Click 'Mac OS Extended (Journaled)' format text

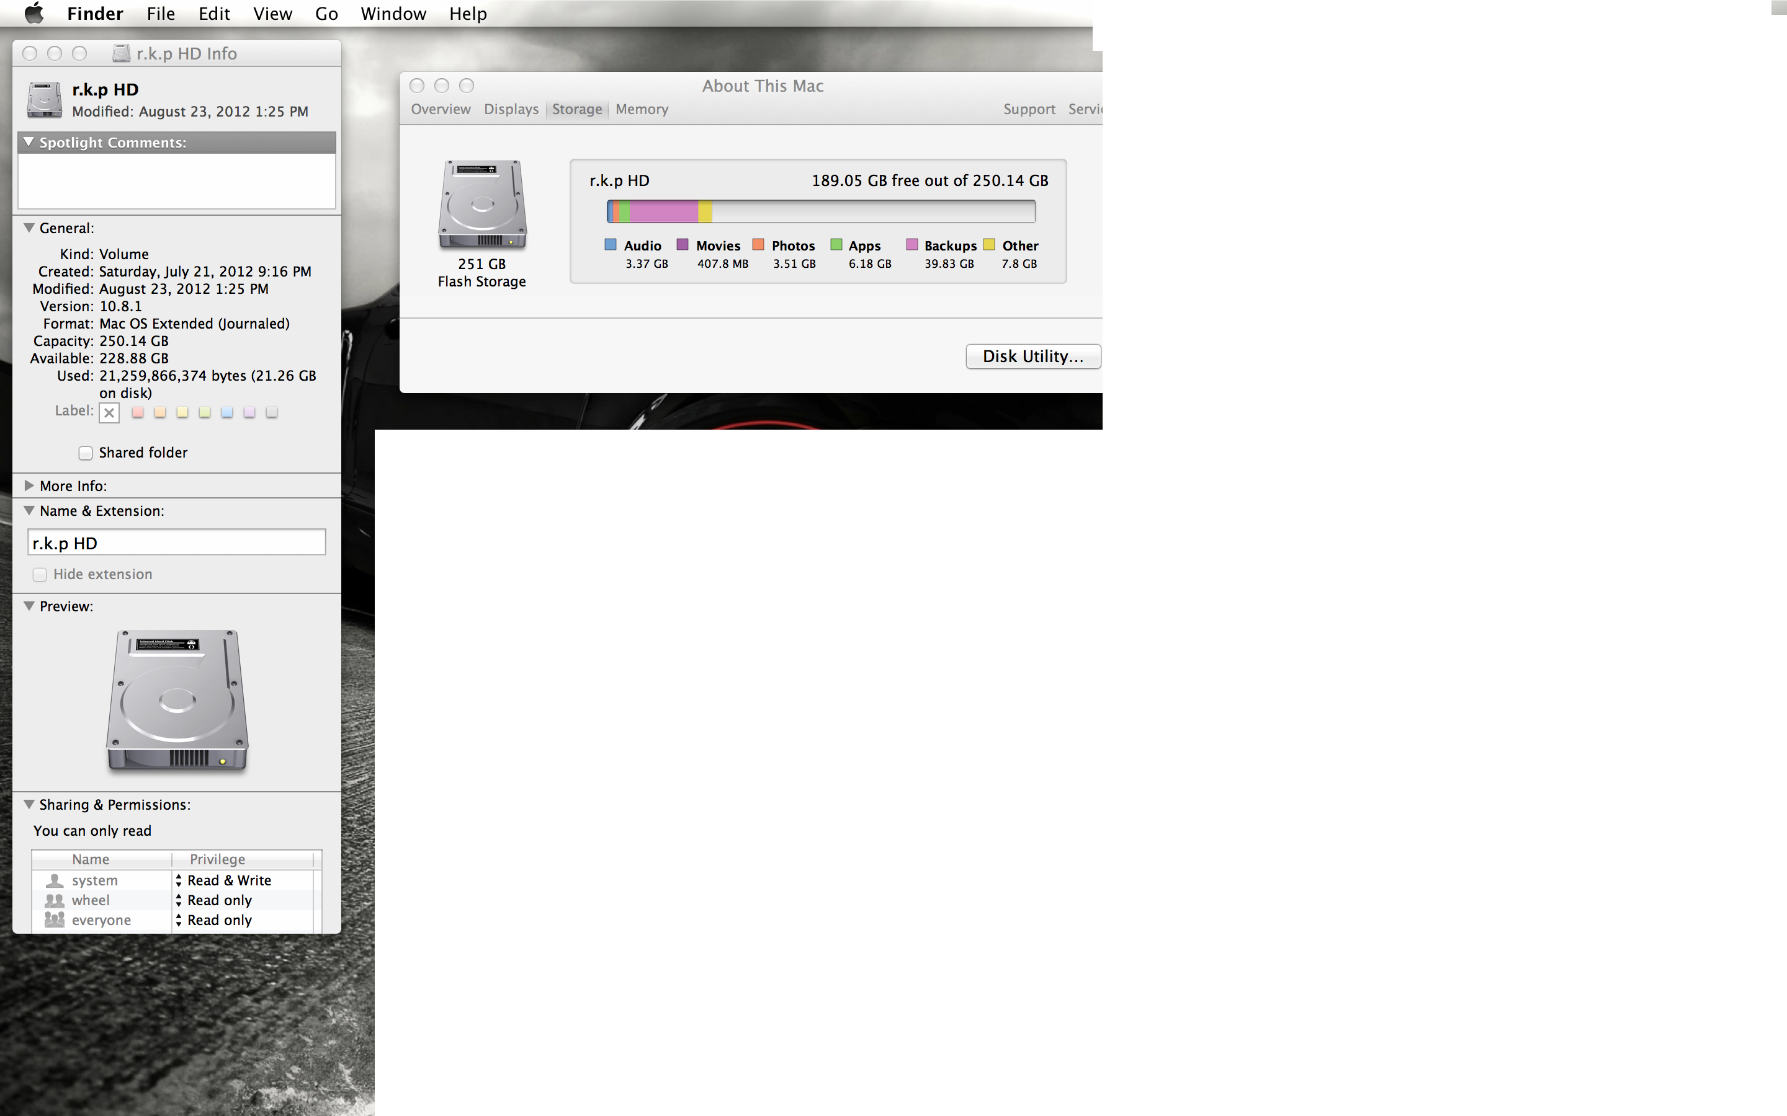pyautogui.click(x=194, y=323)
